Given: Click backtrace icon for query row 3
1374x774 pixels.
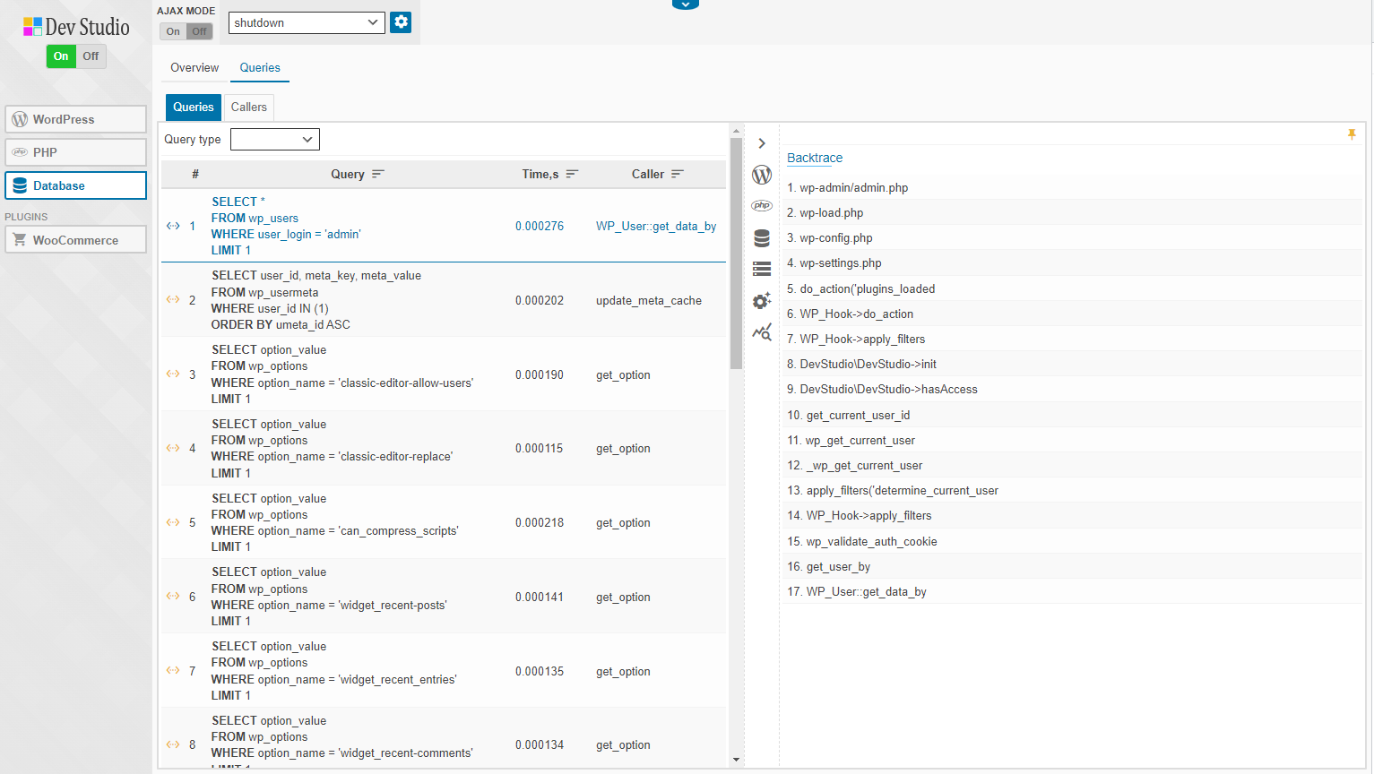Looking at the screenshot, I should coord(173,374).
